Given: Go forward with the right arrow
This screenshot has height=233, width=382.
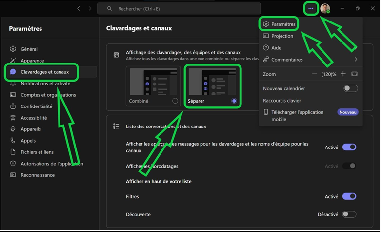Looking at the screenshot, I should pos(90,8).
